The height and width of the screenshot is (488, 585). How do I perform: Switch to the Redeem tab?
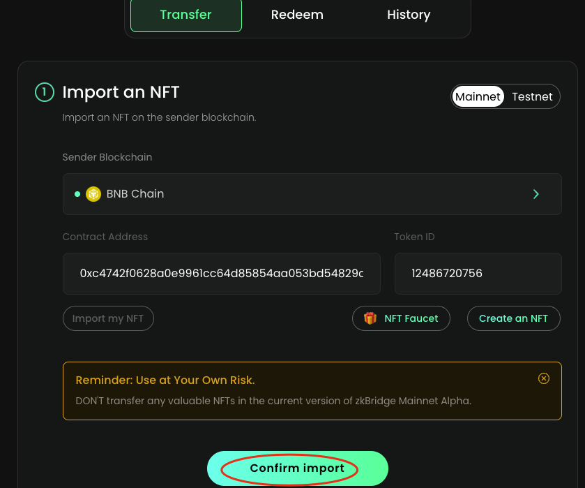[297, 15]
